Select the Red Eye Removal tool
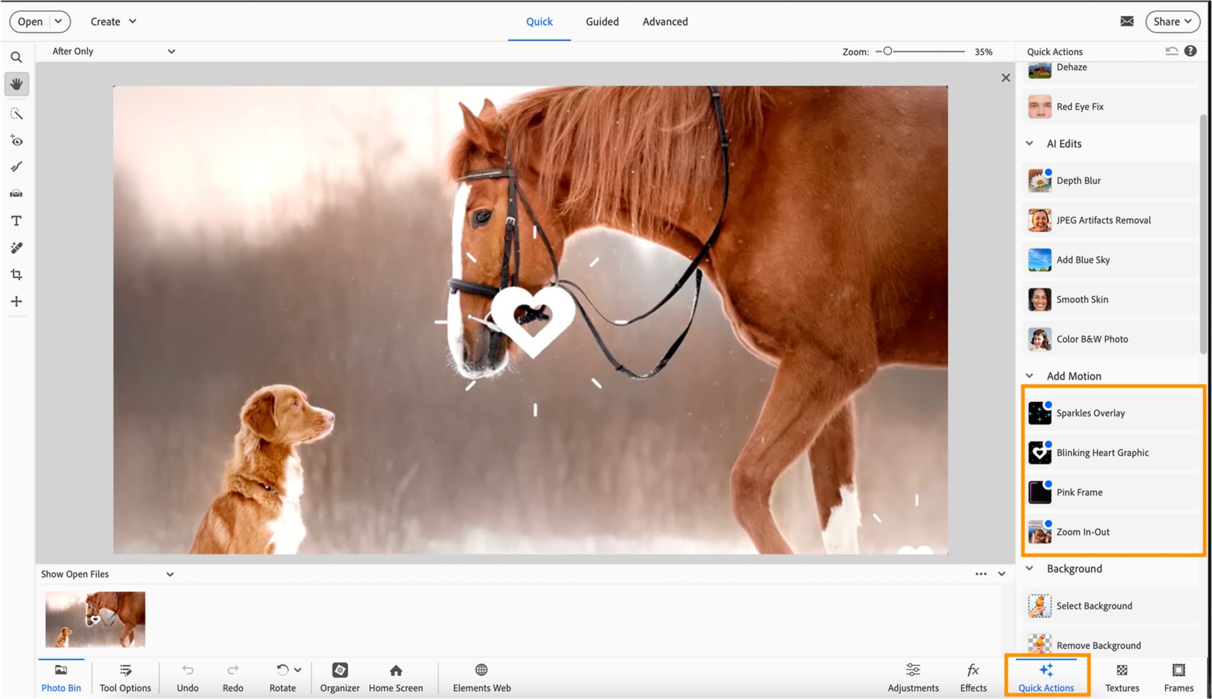This screenshot has height=699, width=1212. [x=16, y=141]
